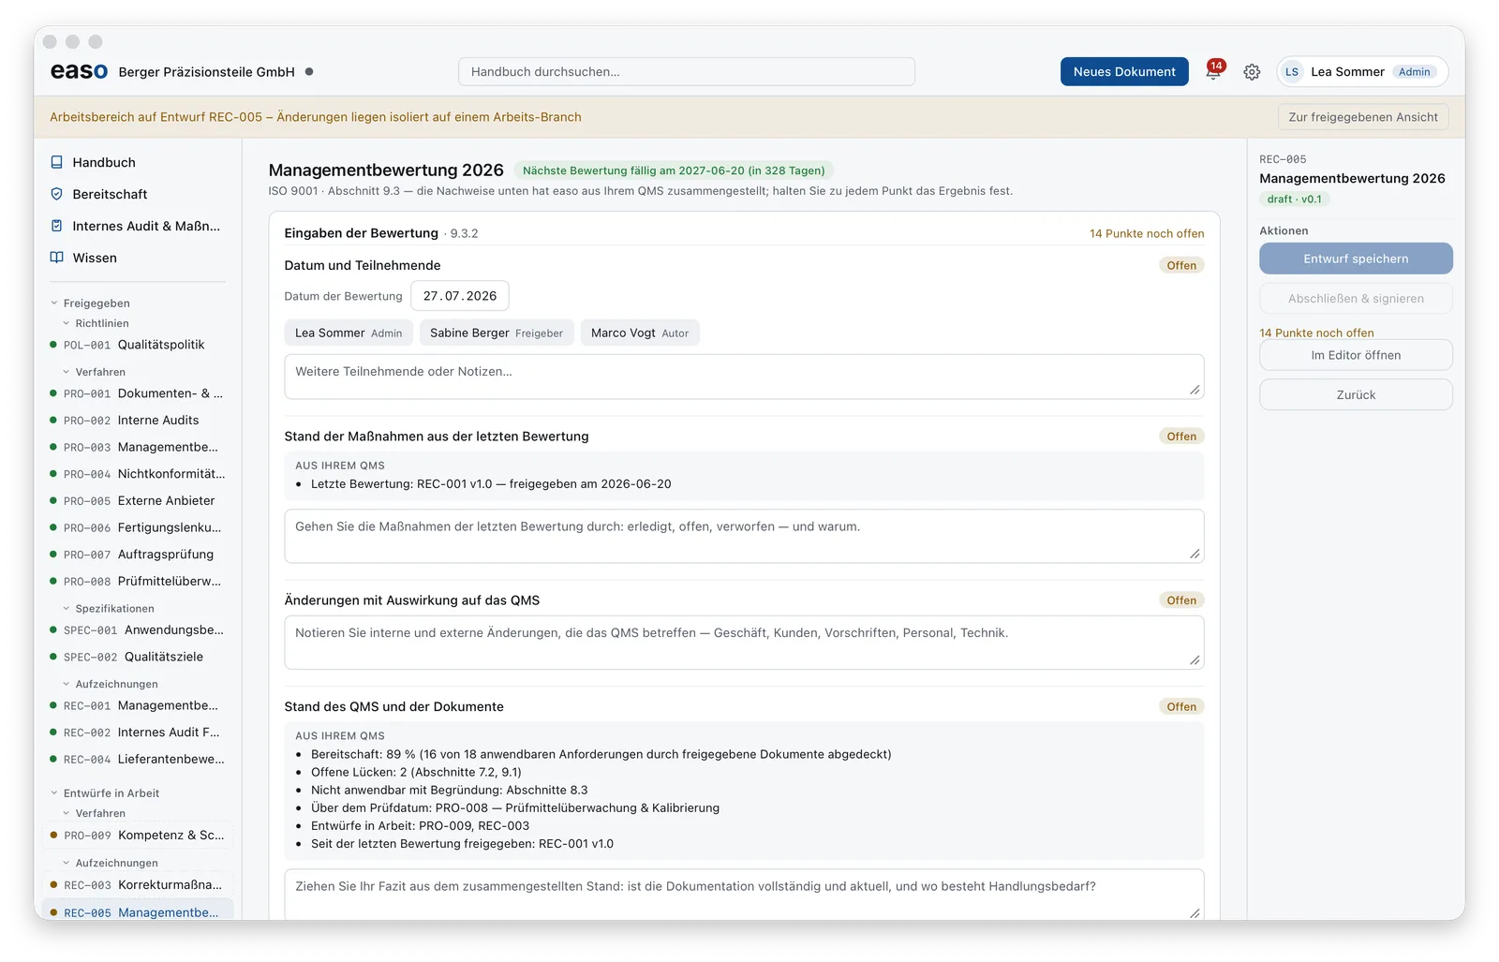Image resolution: width=1499 pixels, height=962 pixels.
Task: Open PRO-003 Managementbewertung procedure
Action: (x=138, y=447)
